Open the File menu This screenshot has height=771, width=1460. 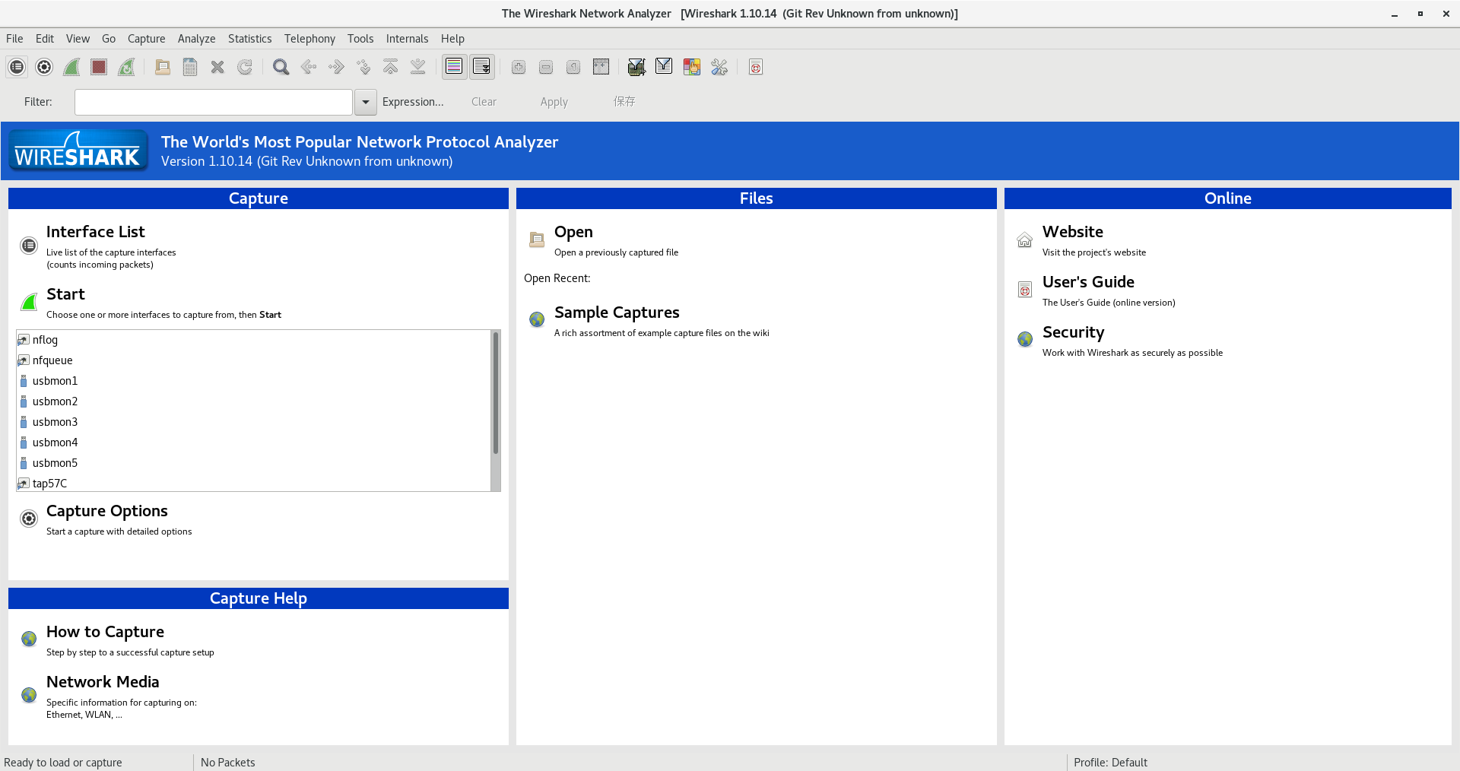[x=14, y=39]
